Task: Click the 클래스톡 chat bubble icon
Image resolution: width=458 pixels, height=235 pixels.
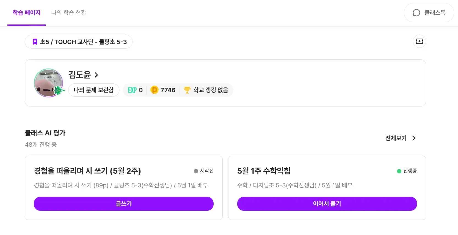Action: pyautogui.click(x=416, y=13)
